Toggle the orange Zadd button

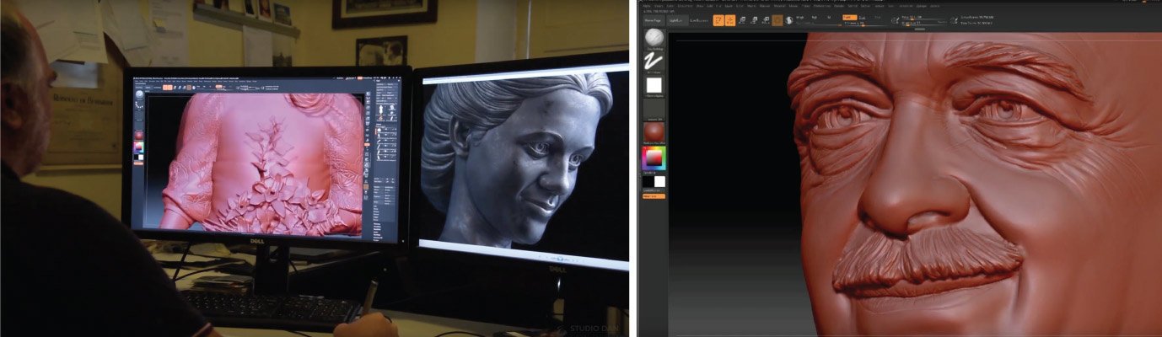tap(850, 17)
